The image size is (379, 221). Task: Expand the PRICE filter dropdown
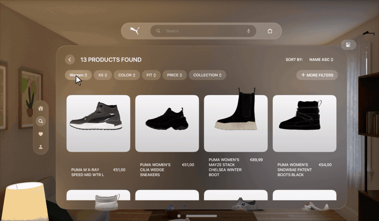point(175,75)
